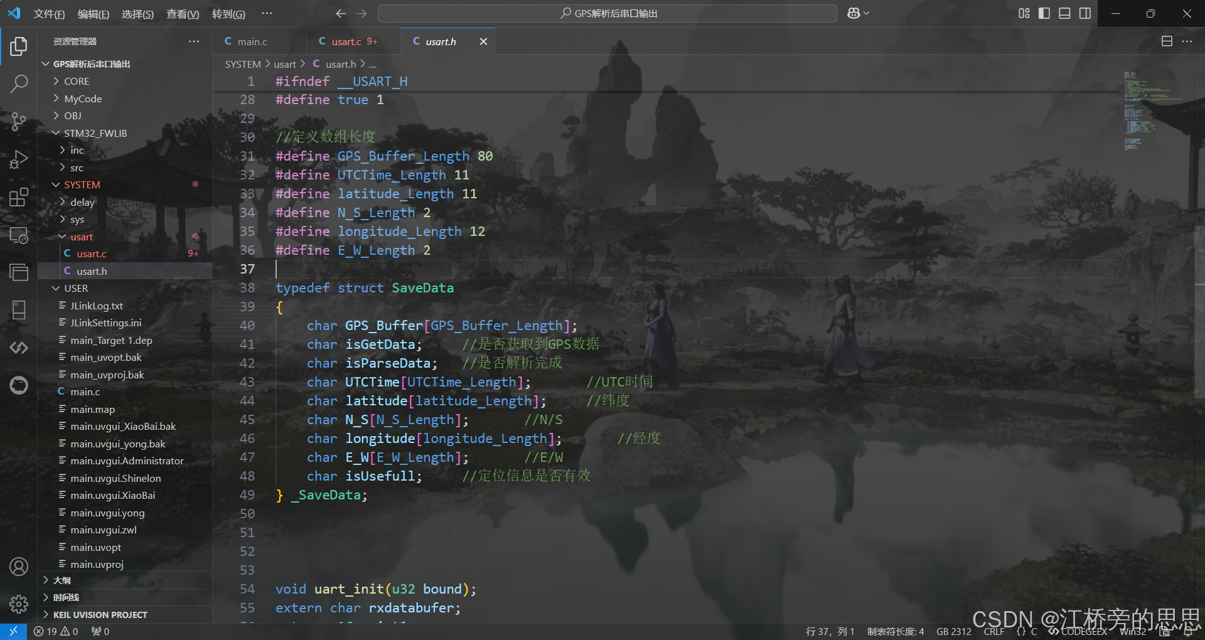
Task: Go back in navigation history
Action: (341, 13)
